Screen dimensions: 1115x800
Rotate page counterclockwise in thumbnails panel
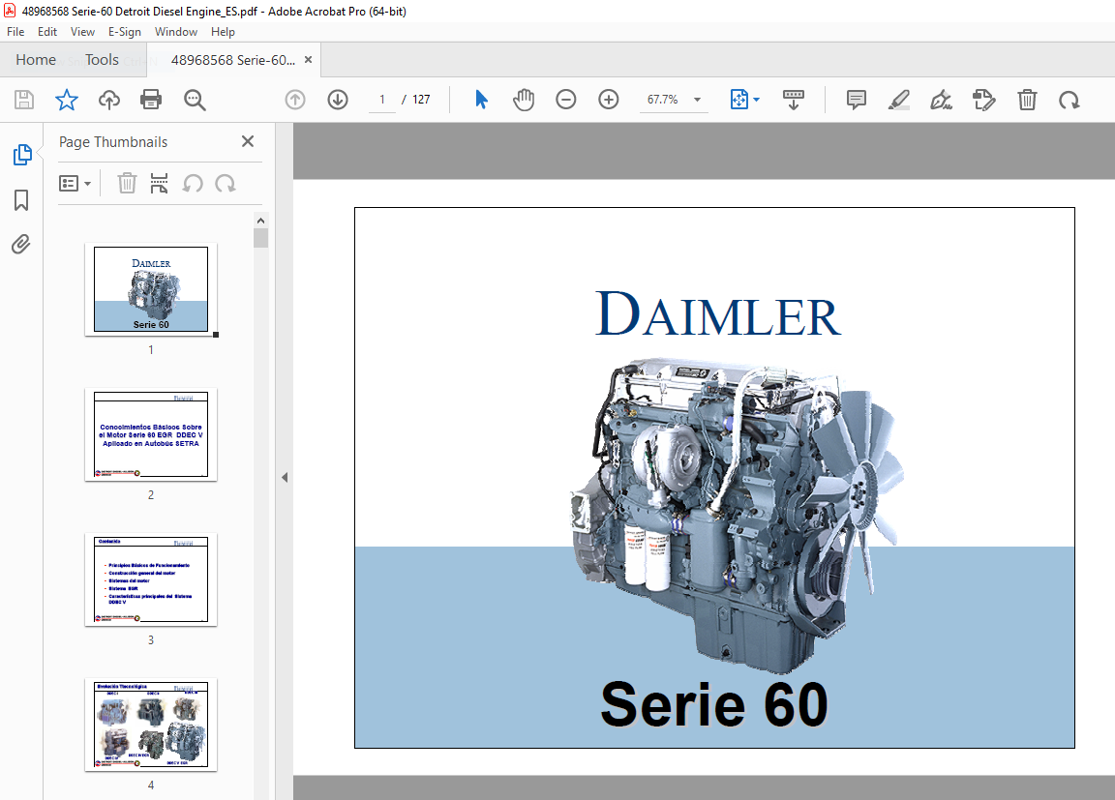coord(193,183)
